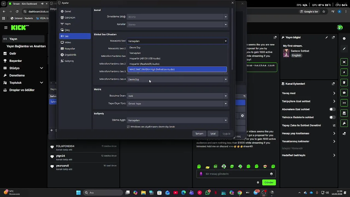
Task: Switch to Kısayollar settings tab
Action: (75, 49)
